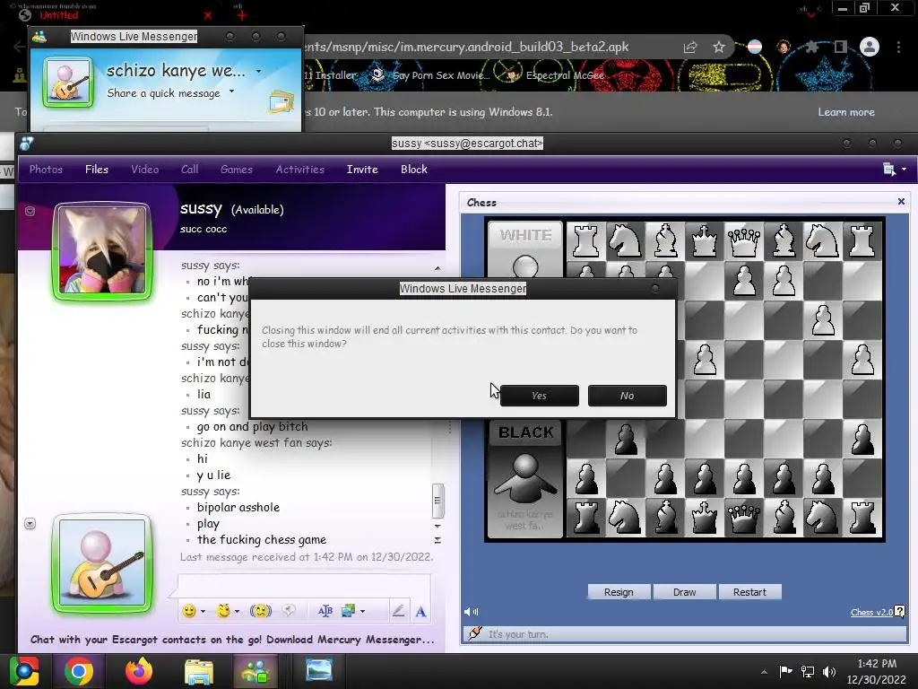Invite someone to the conversation
This screenshot has width=918, height=689.
(362, 170)
